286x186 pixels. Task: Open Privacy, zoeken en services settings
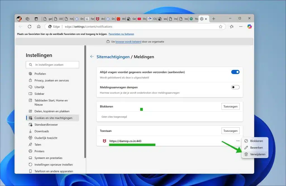click(x=53, y=80)
